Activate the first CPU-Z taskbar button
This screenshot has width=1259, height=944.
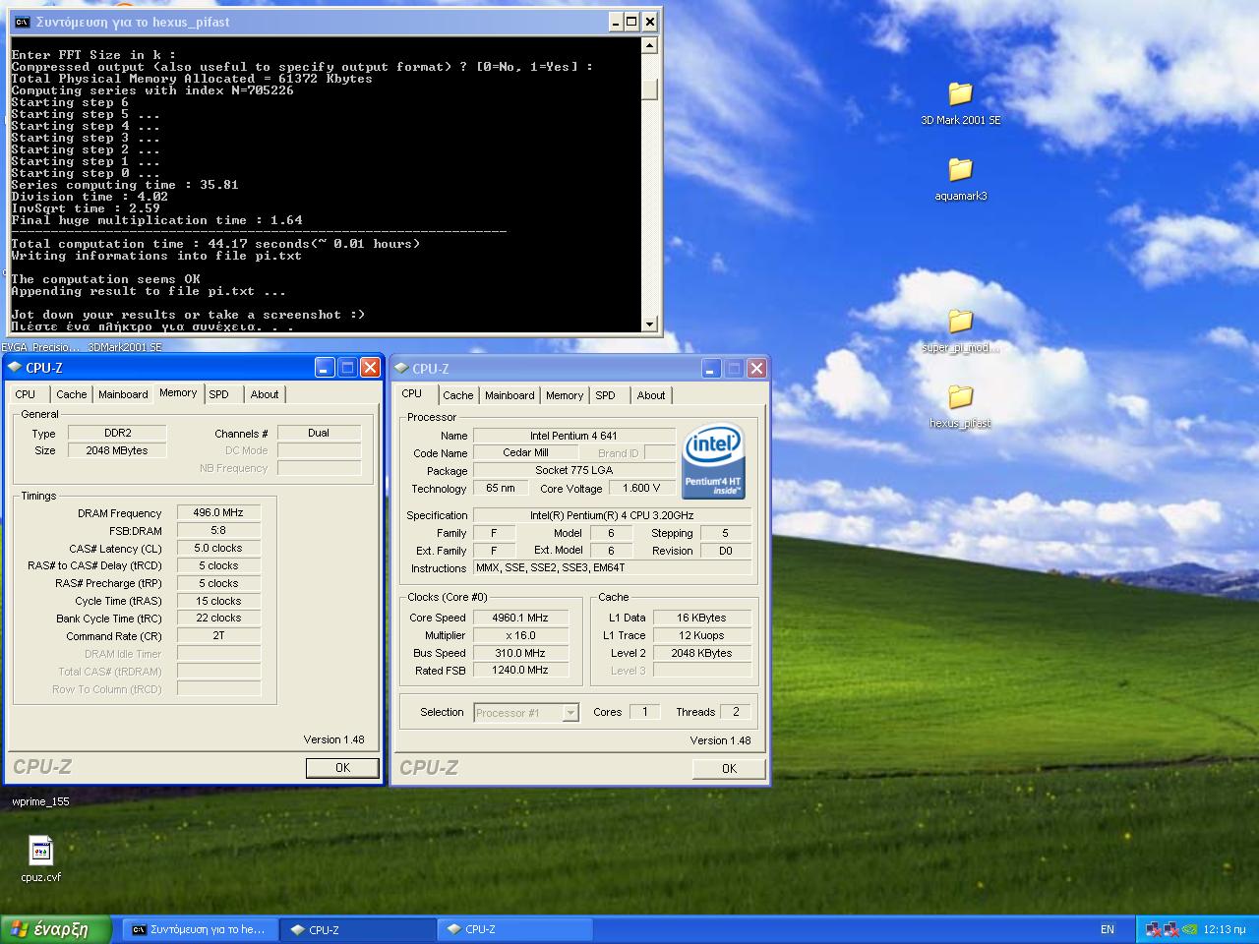coord(358,929)
